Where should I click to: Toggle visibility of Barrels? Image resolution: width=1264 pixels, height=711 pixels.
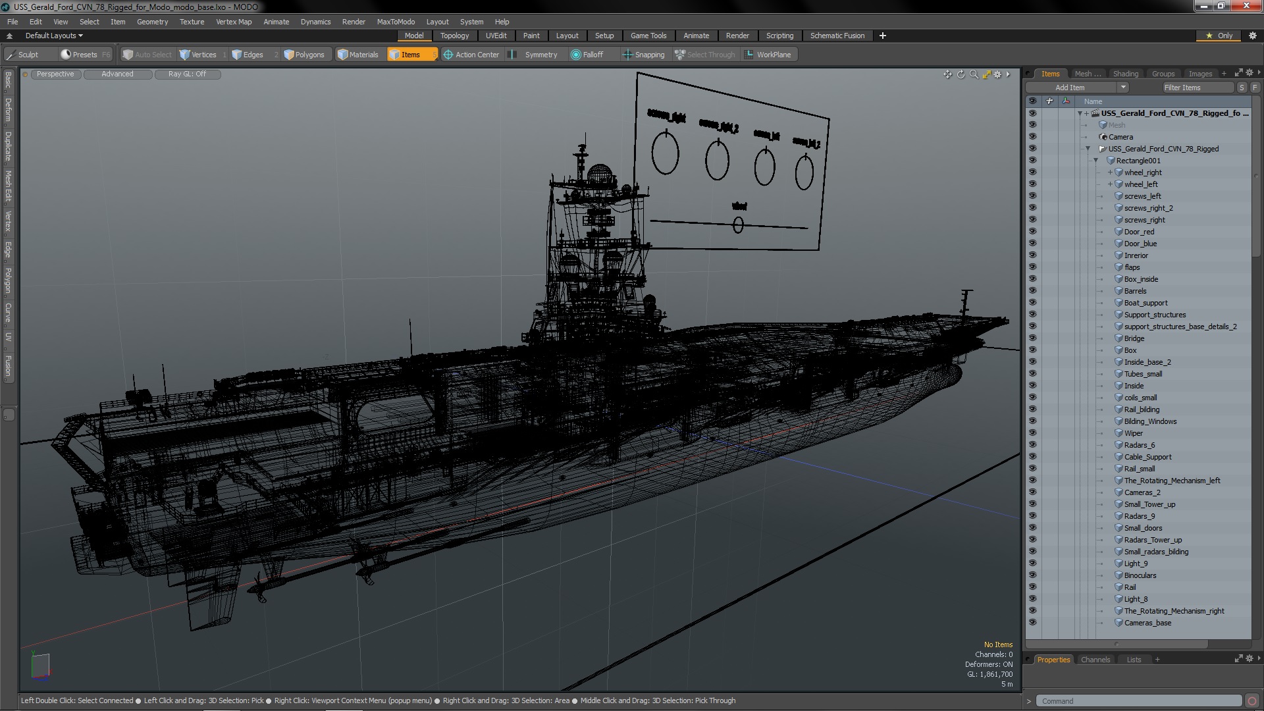1032,291
